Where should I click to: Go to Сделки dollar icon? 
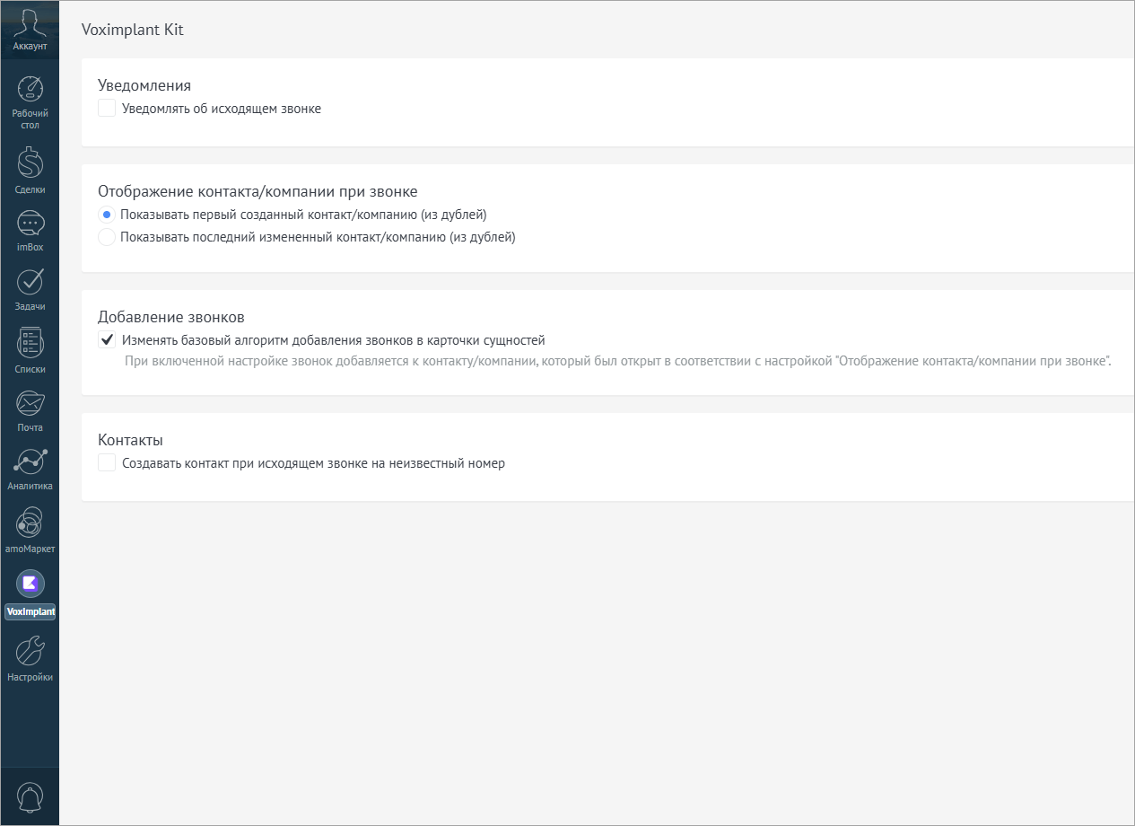31,163
